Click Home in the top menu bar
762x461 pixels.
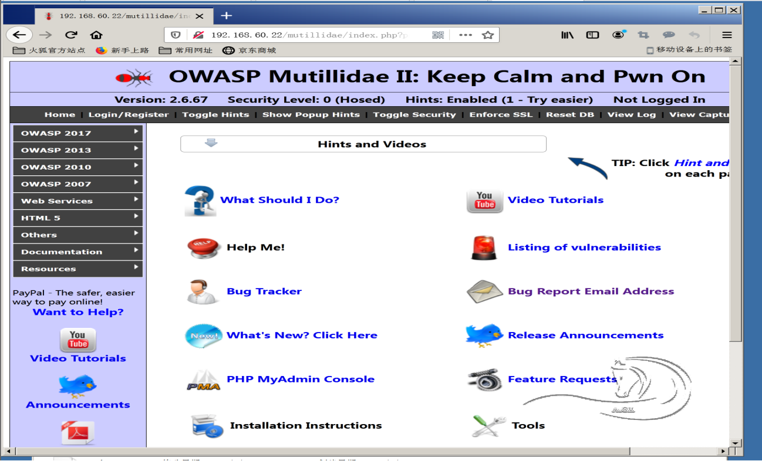point(60,115)
